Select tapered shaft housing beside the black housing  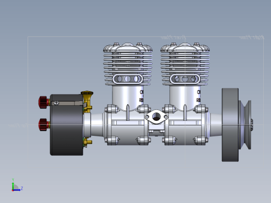97,124
